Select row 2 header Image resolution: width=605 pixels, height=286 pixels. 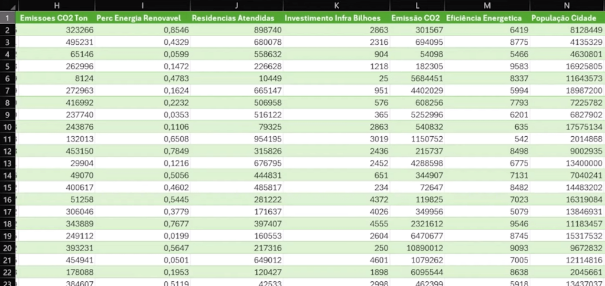click(x=8, y=29)
